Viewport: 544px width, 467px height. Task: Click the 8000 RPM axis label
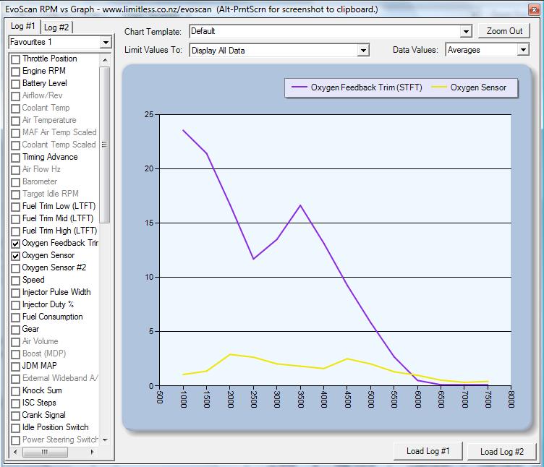click(x=511, y=399)
